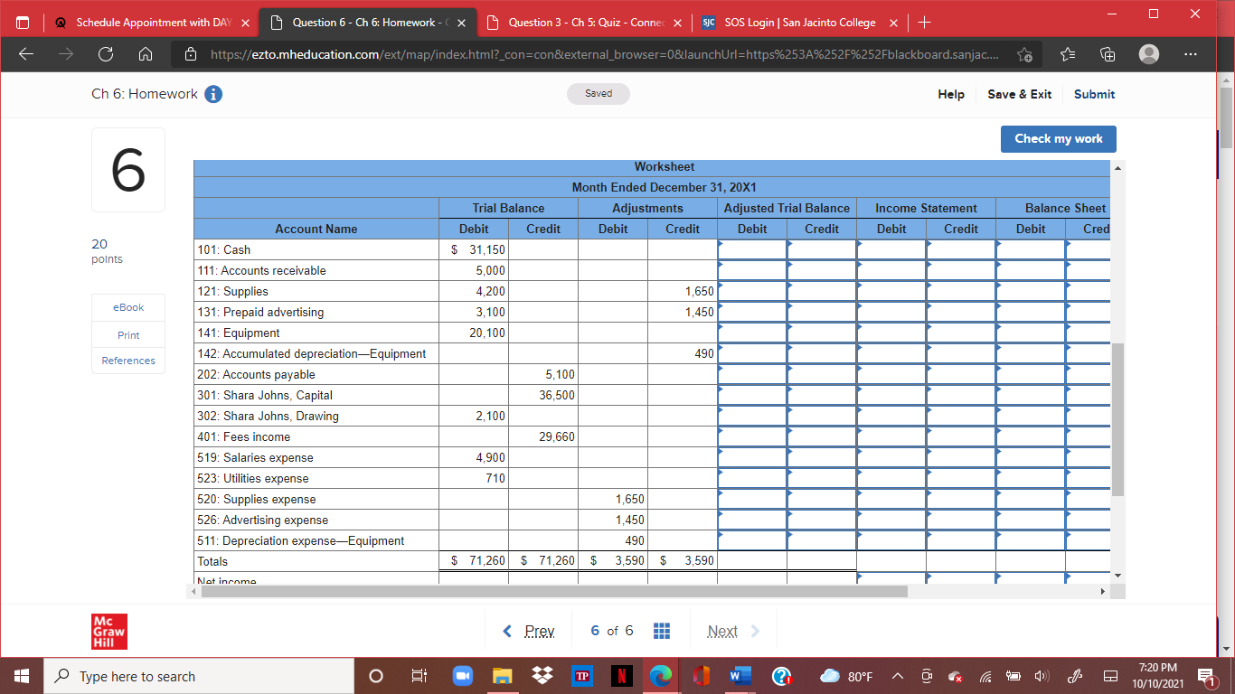The width and height of the screenshot is (1235, 694).
Task: Select Shara Johns, Drawing Balance Sheet debit cell
Action: (x=1031, y=416)
